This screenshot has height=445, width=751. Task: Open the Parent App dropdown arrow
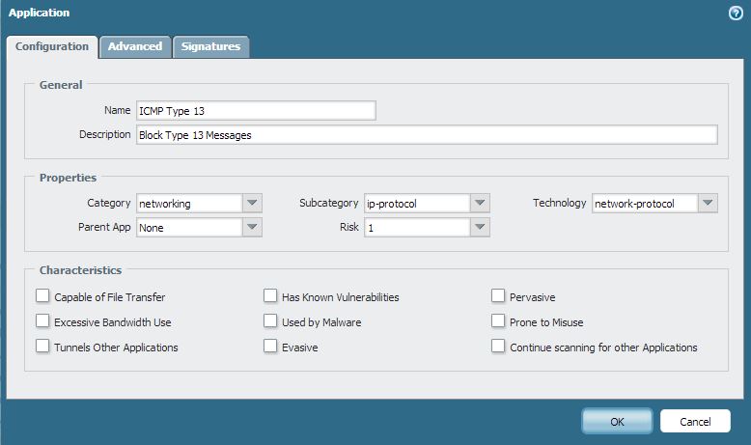tap(252, 227)
